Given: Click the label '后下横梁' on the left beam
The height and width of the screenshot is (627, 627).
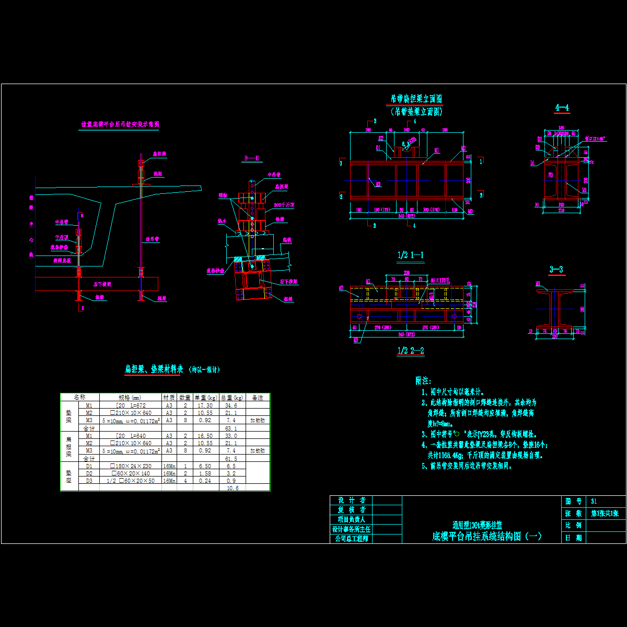Looking at the screenshot, I should click(x=102, y=284).
